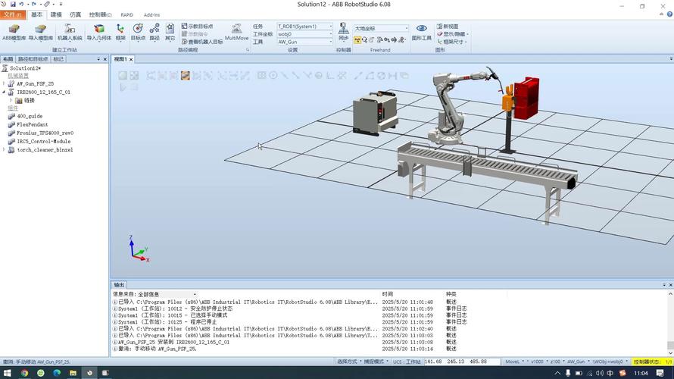Image resolution: width=674 pixels, height=379 pixels.
Task: Open File Explorer from the taskbar
Action: pyautogui.click(x=73, y=373)
